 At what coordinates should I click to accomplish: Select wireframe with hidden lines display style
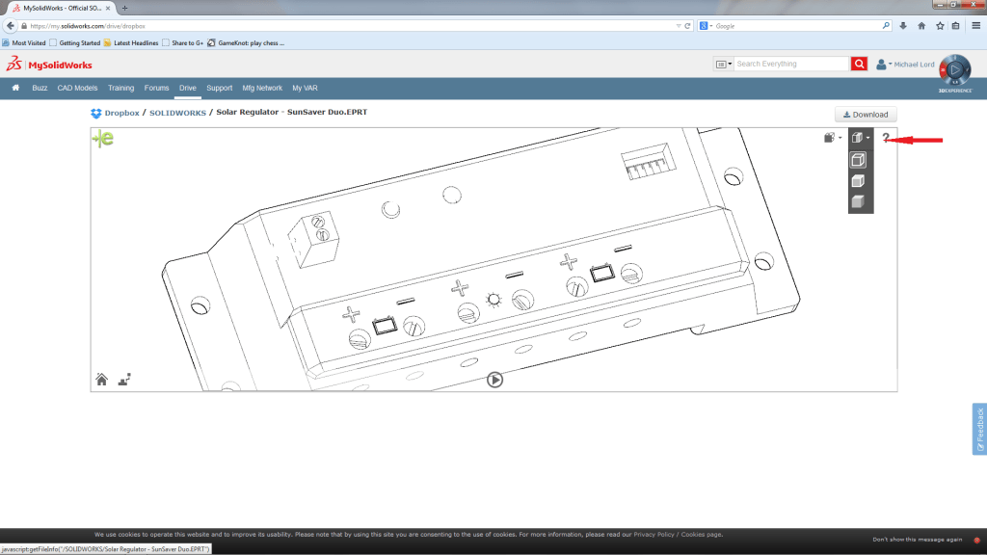point(857,160)
